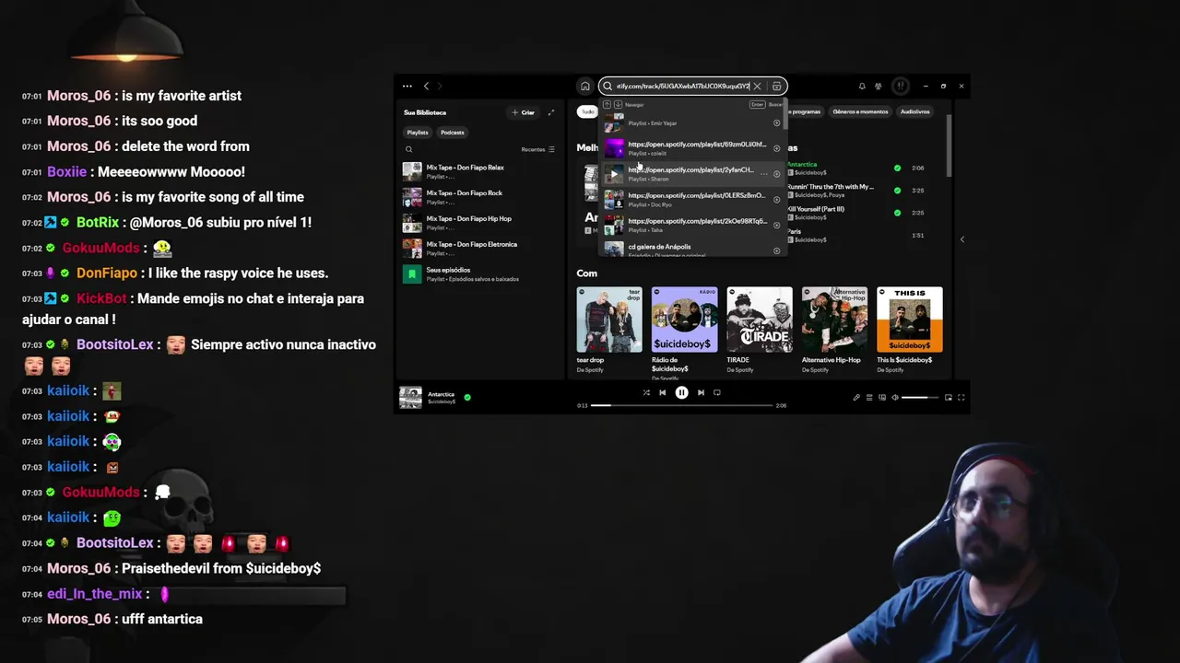Screen dimensions: 1180x663
Task: Open the tear drop playlist card
Action: [609, 331]
